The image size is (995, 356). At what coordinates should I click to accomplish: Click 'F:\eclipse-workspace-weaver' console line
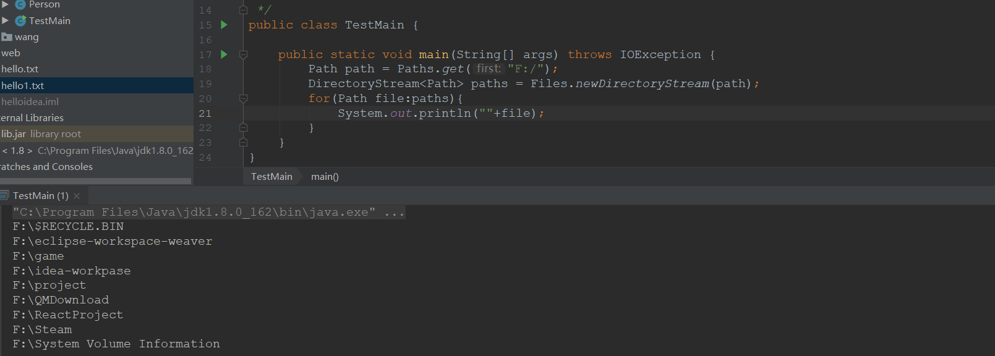[x=113, y=241]
